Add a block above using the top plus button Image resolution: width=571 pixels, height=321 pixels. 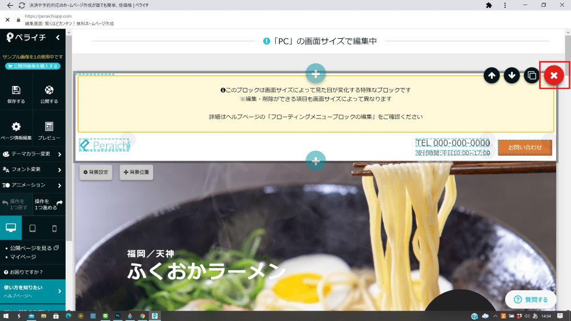tap(316, 74)
